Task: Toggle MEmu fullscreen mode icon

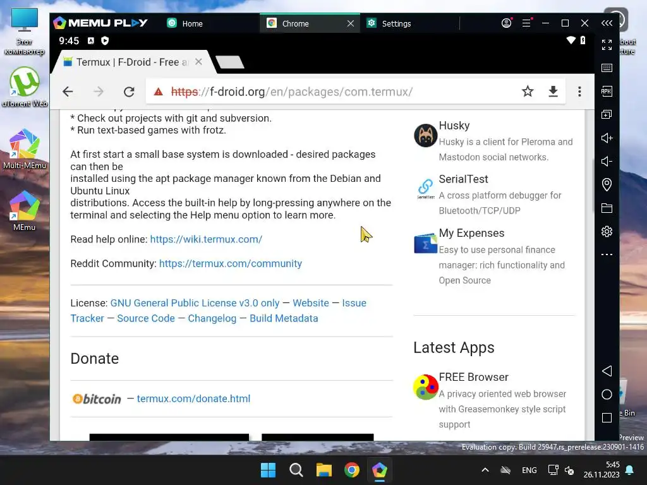Action: 607,45
